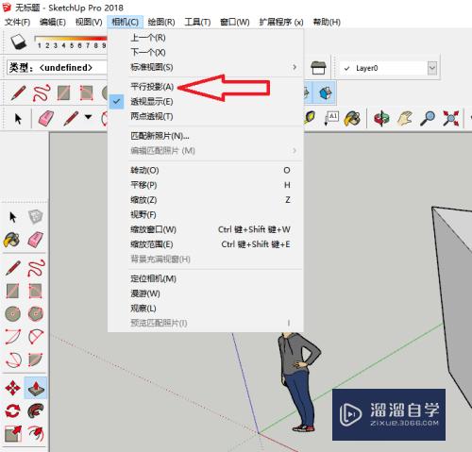Open the 窗口(W) menu
This screenshot has height=452, width=472.
click(x=235, y=22)
